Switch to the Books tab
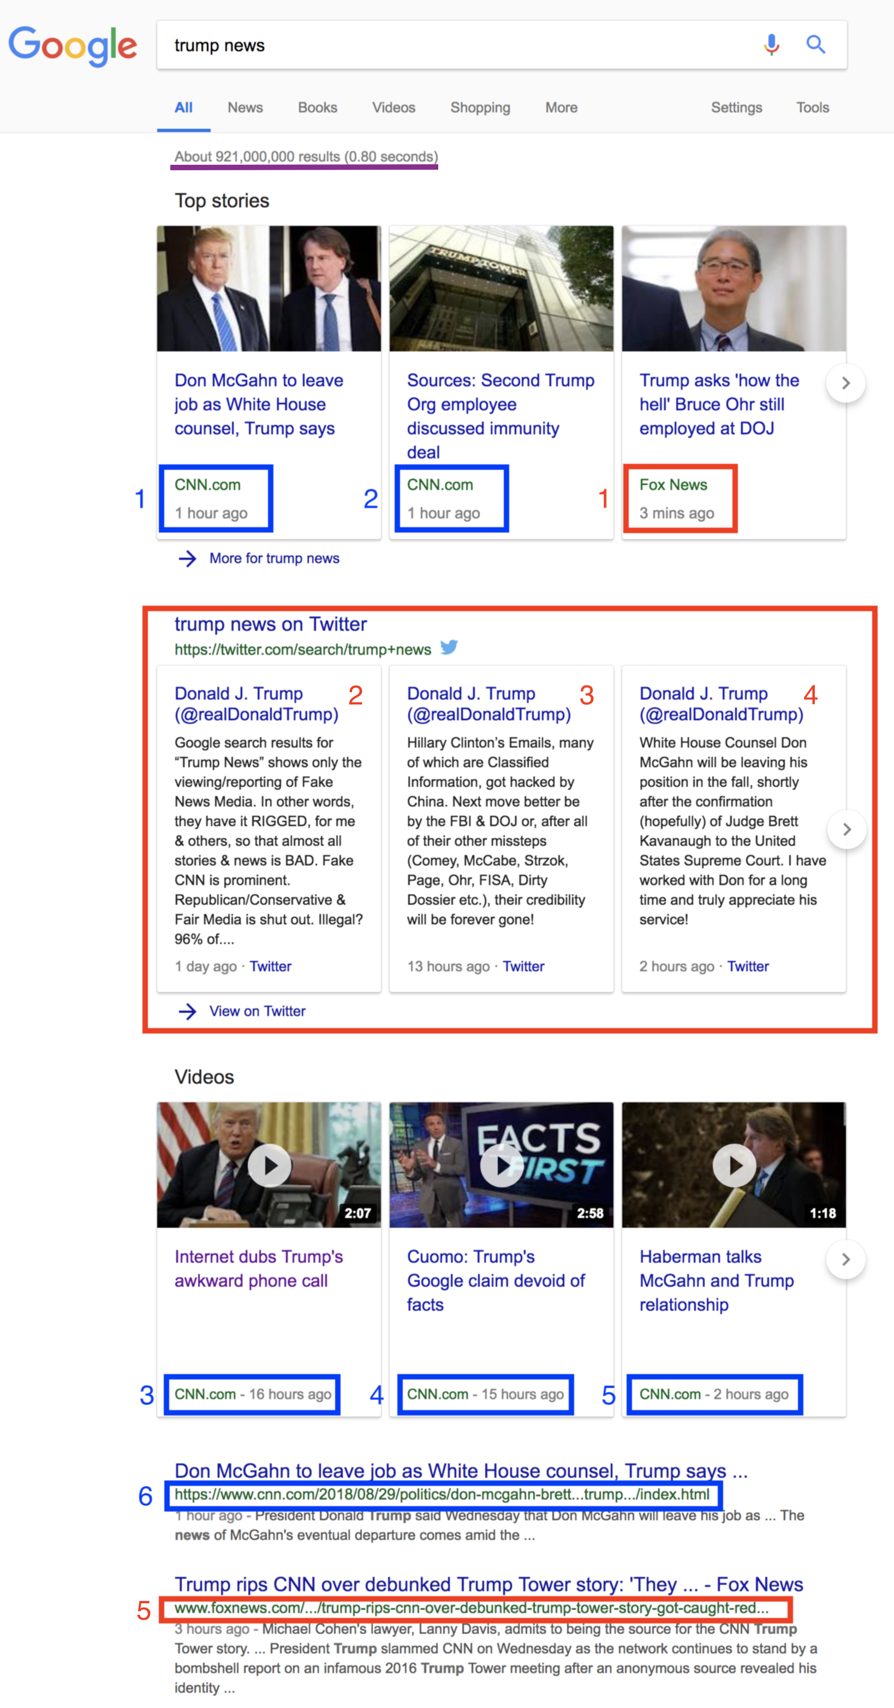This screenshot has width=894, height=1708. coord(318,108)
